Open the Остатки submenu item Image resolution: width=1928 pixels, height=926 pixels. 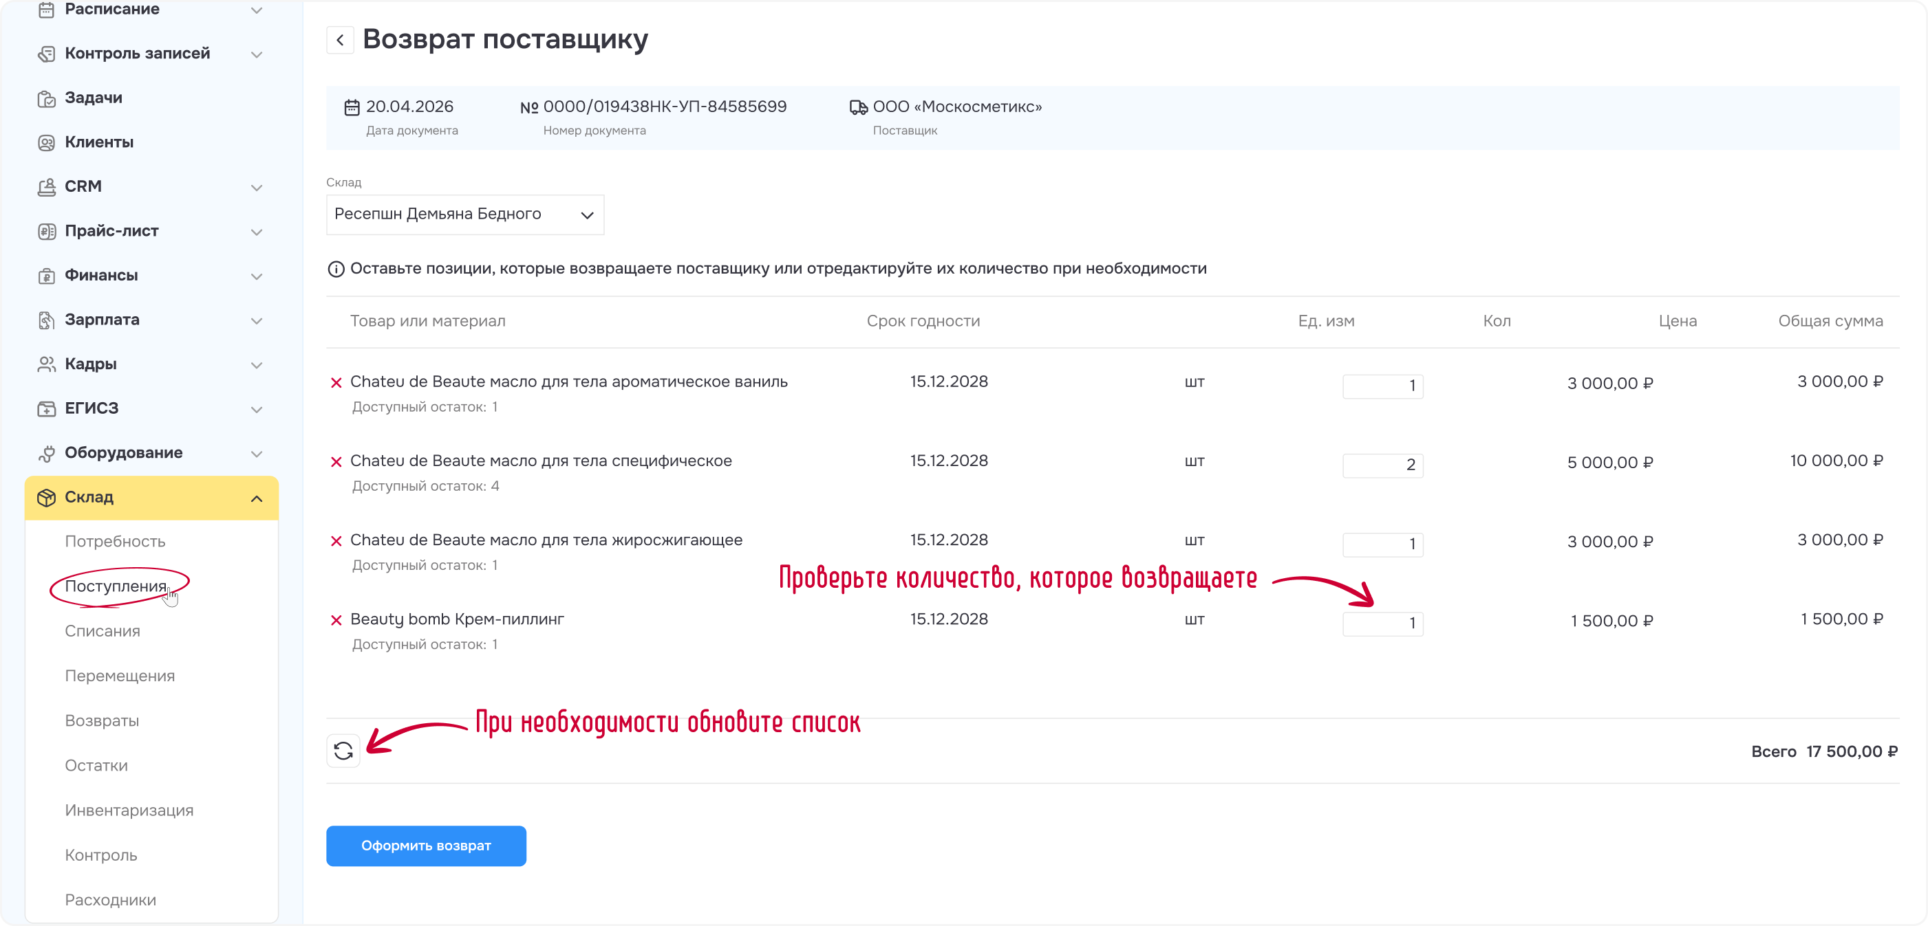click(x=96, y=765)
